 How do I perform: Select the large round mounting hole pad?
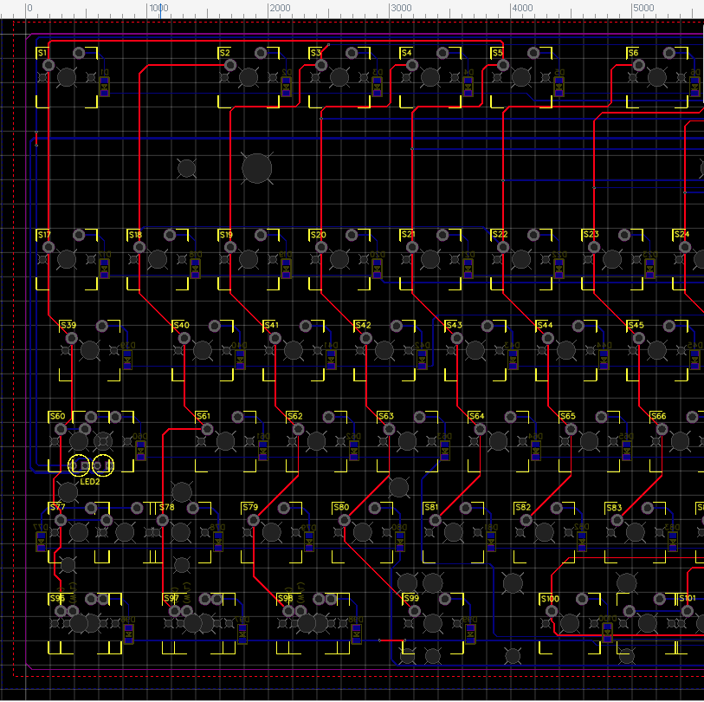coord(257,167)
